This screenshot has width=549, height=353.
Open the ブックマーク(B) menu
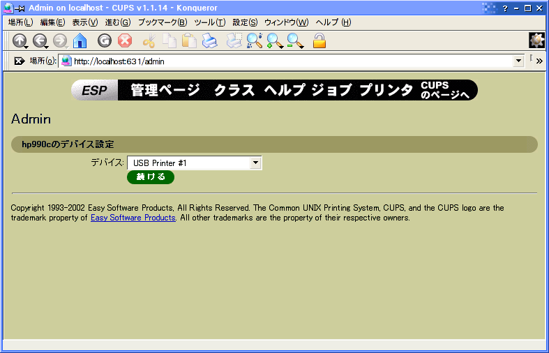coord(162,22)
